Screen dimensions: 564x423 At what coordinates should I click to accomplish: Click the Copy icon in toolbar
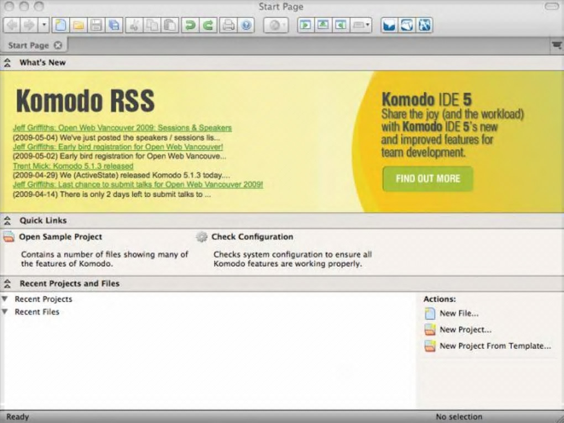click(x=152, y=25)
